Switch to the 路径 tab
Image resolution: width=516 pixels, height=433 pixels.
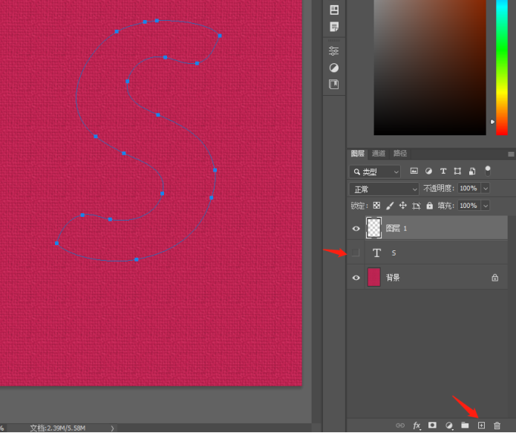pos(400,154)
